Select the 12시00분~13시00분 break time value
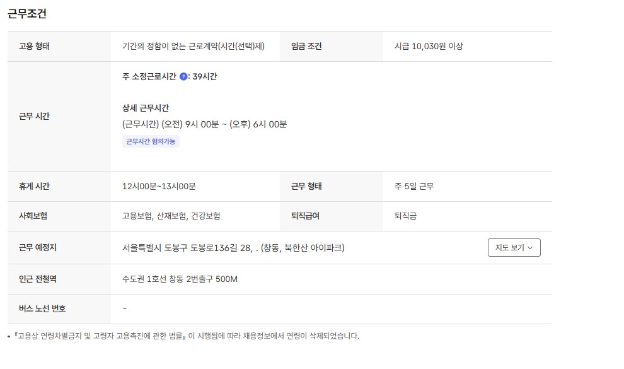Screen dimensions: 624x369 point(159,186)
